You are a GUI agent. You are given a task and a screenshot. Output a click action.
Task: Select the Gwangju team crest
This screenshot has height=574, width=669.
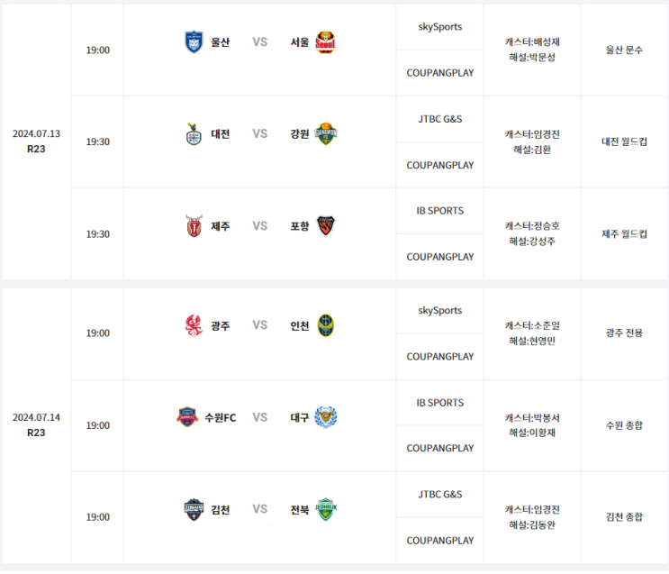[193, 325]
